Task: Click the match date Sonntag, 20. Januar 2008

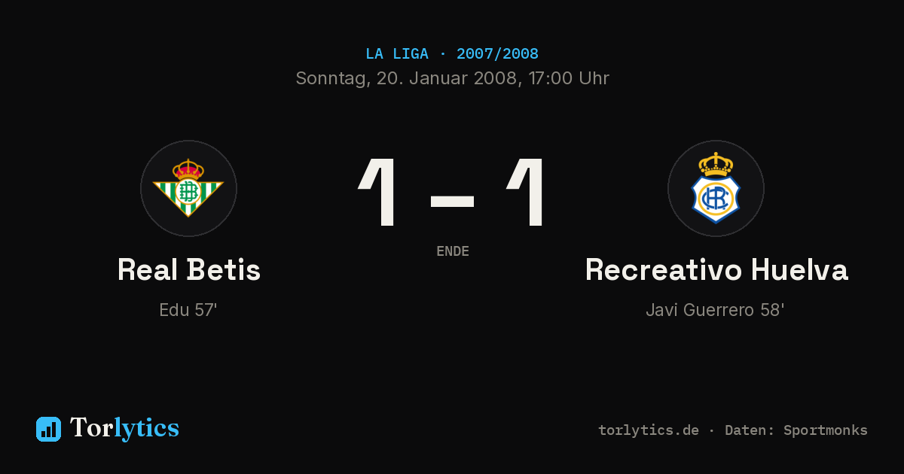Action: tap(408, 78)
